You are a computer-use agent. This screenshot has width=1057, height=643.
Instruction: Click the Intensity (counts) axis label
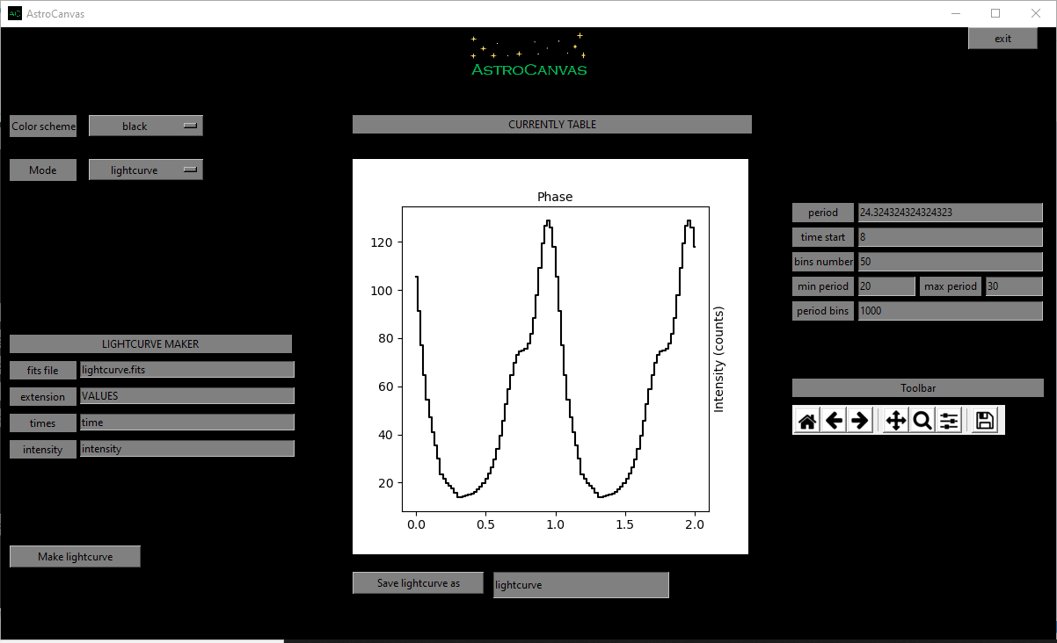(x=718, y=359)
